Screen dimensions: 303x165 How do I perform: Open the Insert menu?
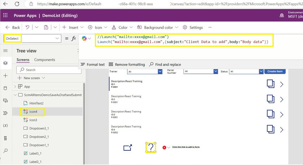(x=73, y=28)
